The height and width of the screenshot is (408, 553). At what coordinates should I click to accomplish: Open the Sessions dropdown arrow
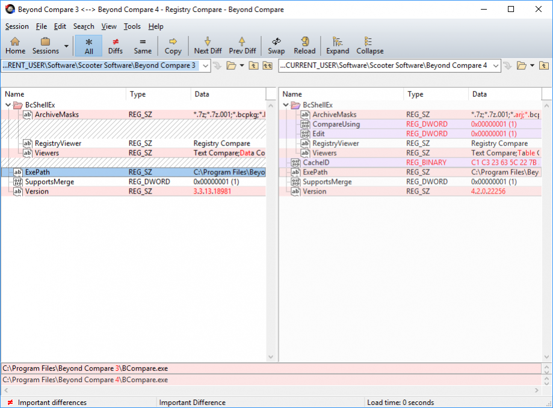click(66, 46)
